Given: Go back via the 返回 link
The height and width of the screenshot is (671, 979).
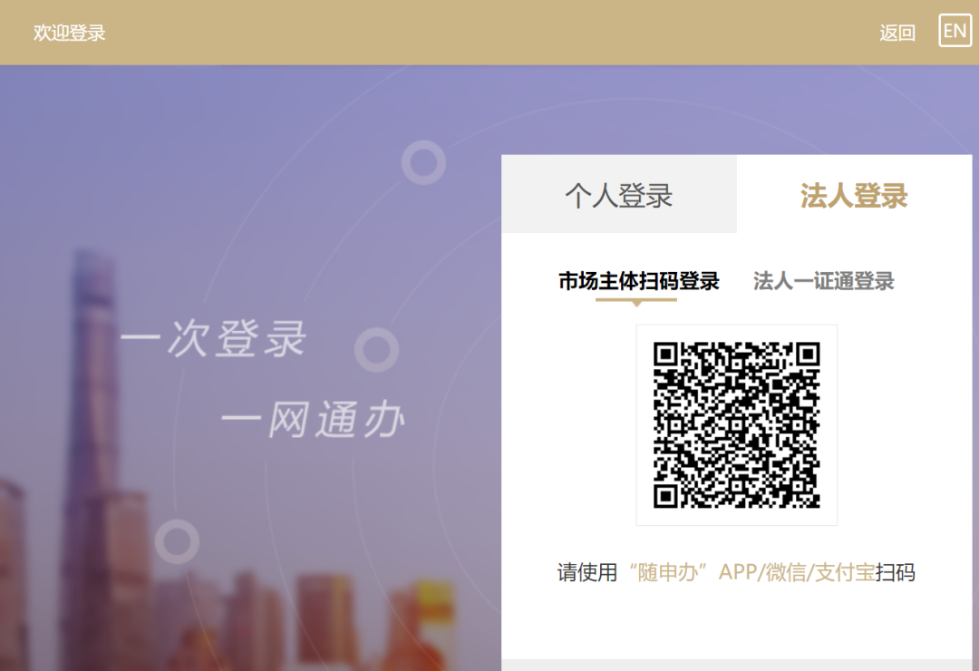Looking at the screenshot, I should pos(897,33).
